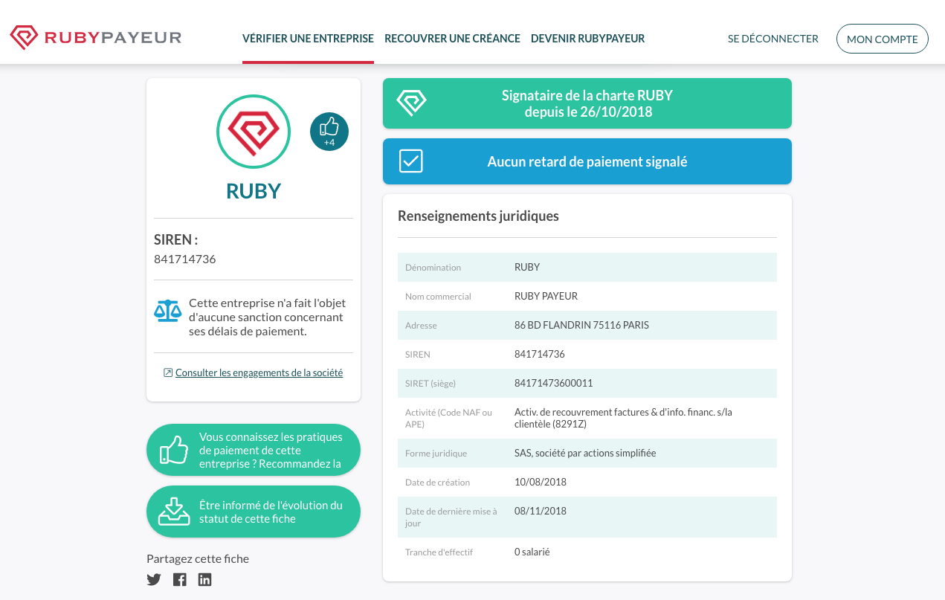Select the RUBY PAYEUR nom commercial value
This screenshot has width=945, height=600.
pyautogui.click(x=546, y=296)
